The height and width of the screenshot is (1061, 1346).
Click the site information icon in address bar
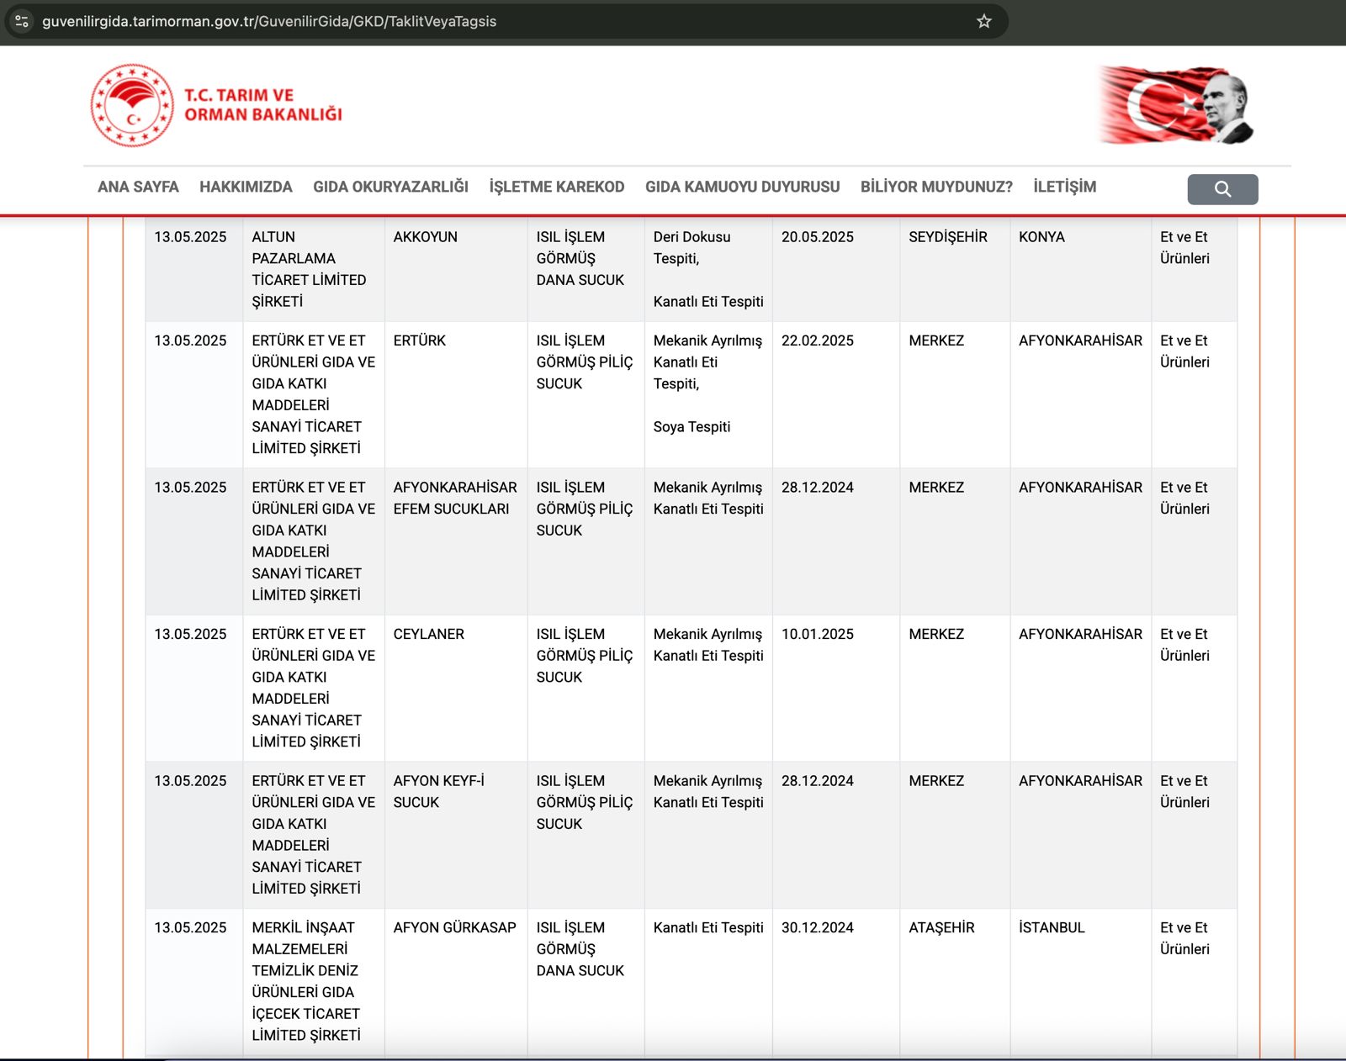point(22,21)
